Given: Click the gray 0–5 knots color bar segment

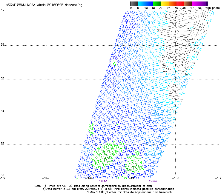Looking at the screenshot, I should [134, 4].
